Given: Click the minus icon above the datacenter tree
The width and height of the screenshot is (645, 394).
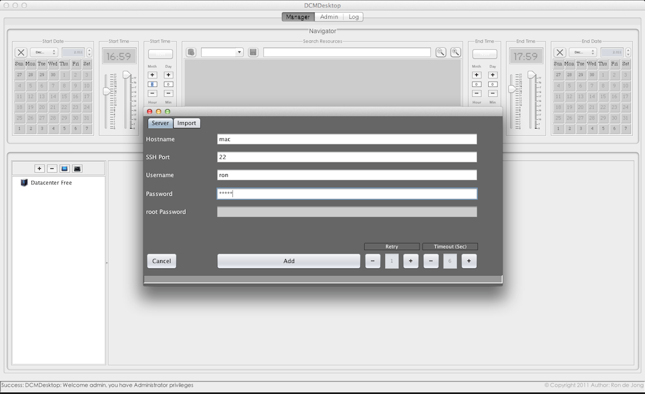Looking at the screenshot, I should (x=52, y=168).
